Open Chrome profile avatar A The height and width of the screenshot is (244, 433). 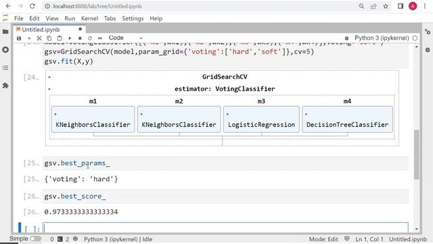click(413, 6)
